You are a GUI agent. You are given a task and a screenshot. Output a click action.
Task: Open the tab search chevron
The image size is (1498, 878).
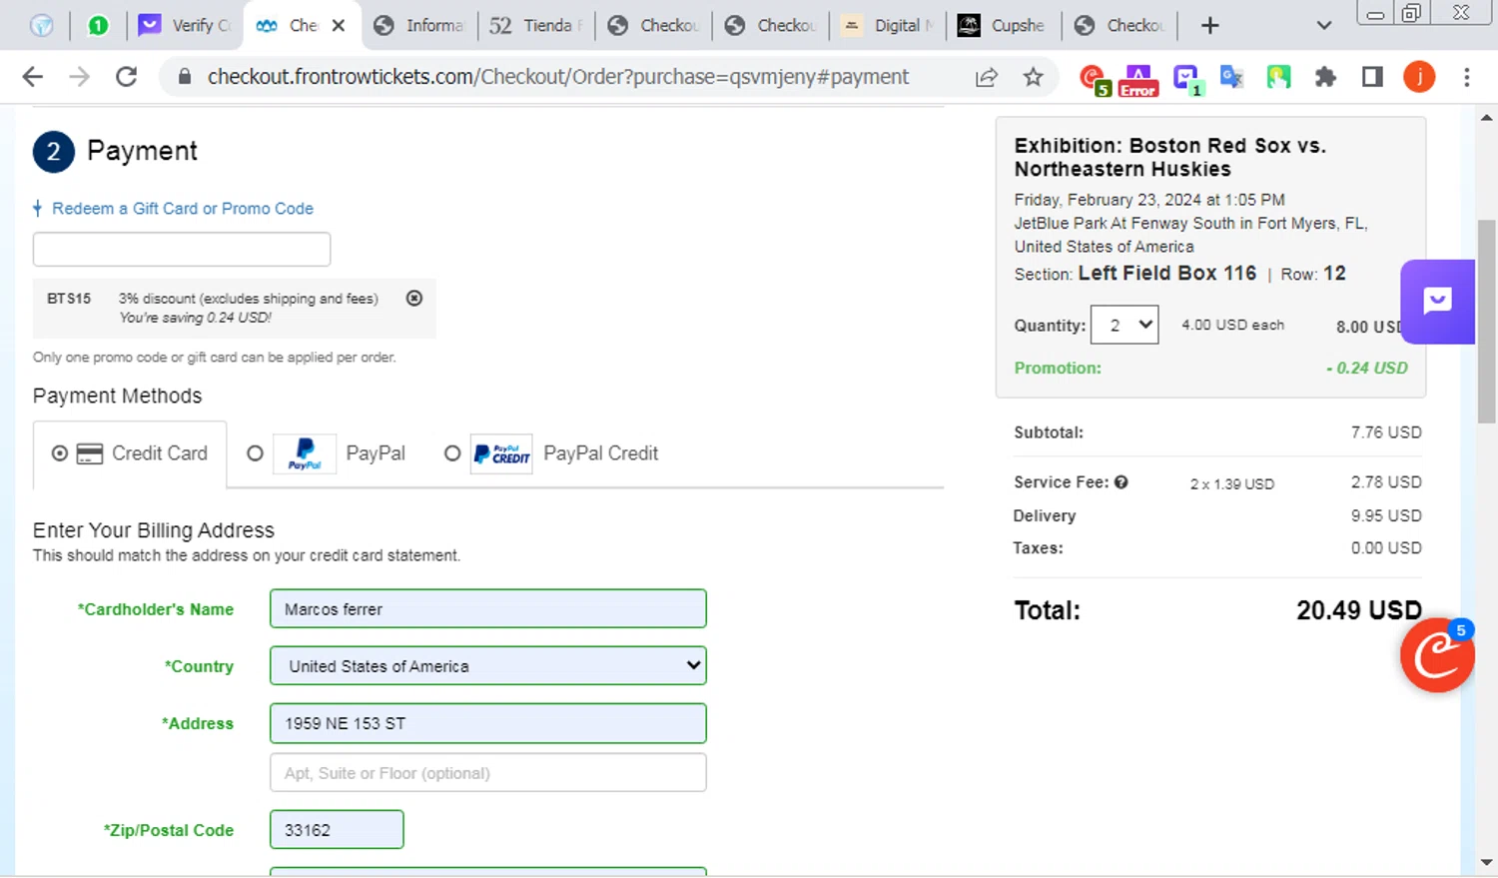pyautogui.click(x=1324, y=25)
